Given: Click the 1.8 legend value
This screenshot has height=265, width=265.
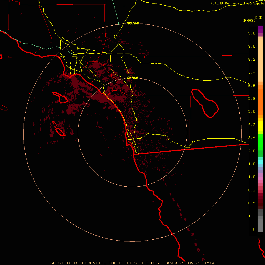Looking at the screenshot, I should (x=252, y=164).
